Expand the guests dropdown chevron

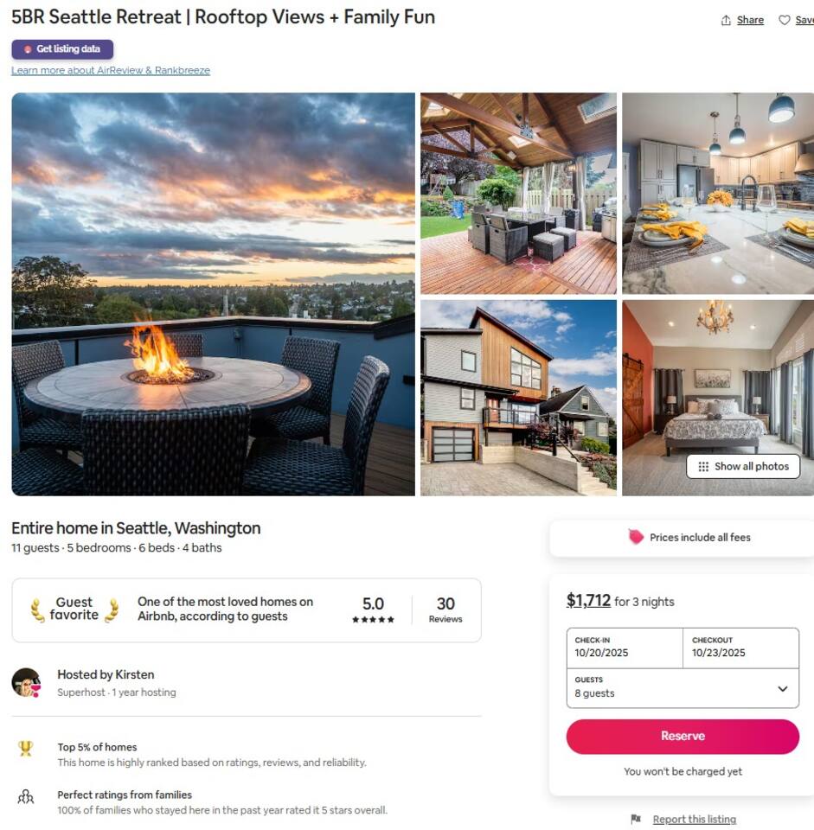click(782, 689)
